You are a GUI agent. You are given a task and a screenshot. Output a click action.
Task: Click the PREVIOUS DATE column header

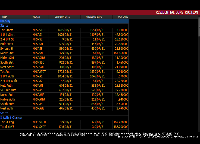94,17
